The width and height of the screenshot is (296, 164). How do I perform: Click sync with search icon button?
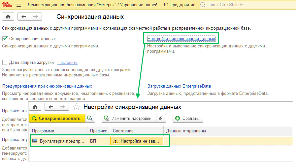[90, 118]
